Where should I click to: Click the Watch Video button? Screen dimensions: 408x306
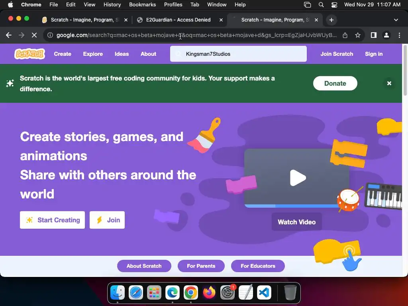coord(296,222)
